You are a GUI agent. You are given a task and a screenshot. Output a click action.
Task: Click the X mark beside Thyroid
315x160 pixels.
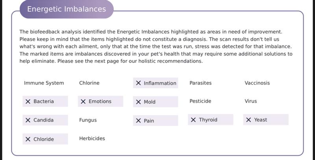click(x=193, y=120)
